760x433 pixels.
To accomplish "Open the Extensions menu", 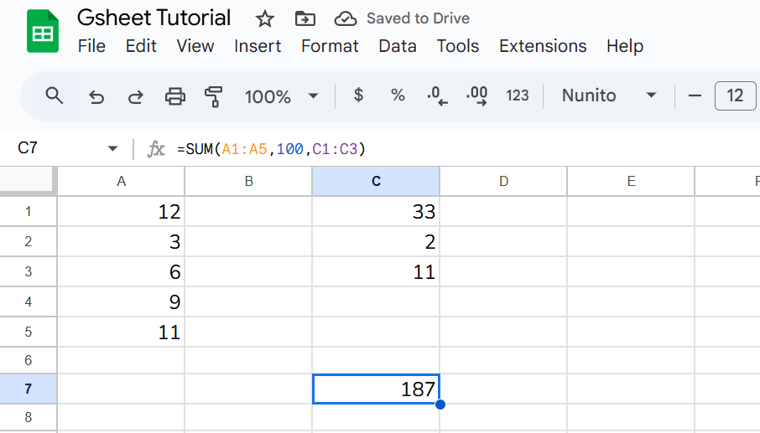I will (x=543, y=46).
